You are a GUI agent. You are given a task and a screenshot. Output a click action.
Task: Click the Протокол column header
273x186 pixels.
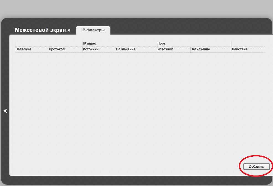[57, 49]
